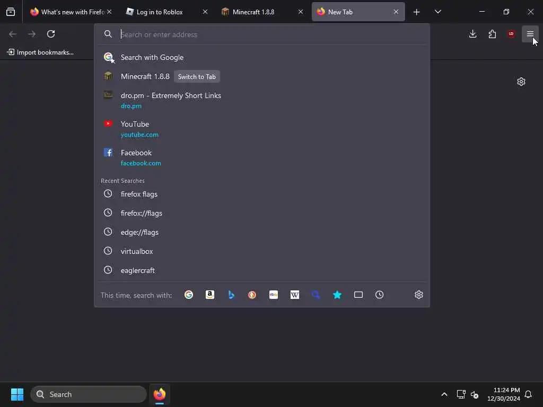Close the New Tab tab
Viewport: 543px width, 407px height.
396,12
